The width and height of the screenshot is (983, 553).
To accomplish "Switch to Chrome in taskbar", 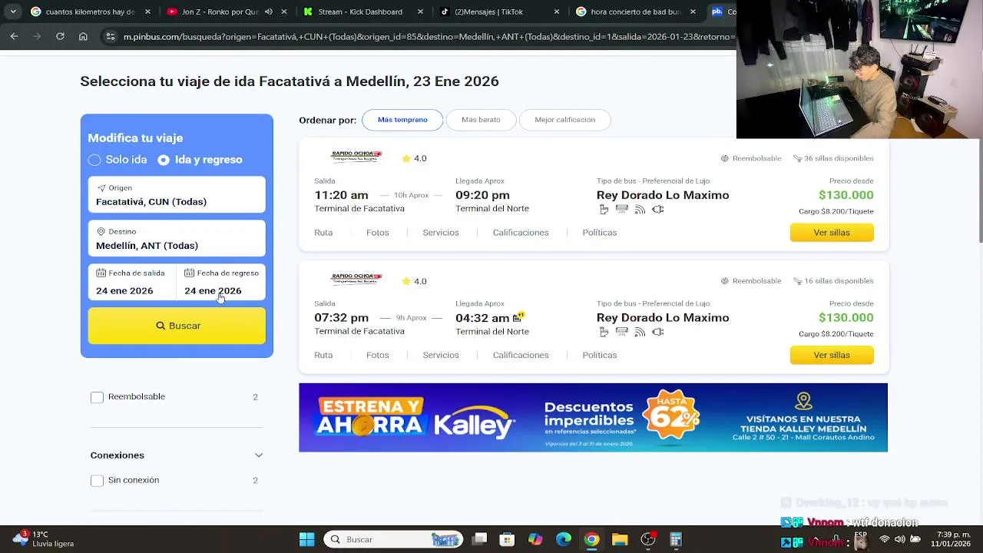I will pyautogui.click(x=591, y=539).
